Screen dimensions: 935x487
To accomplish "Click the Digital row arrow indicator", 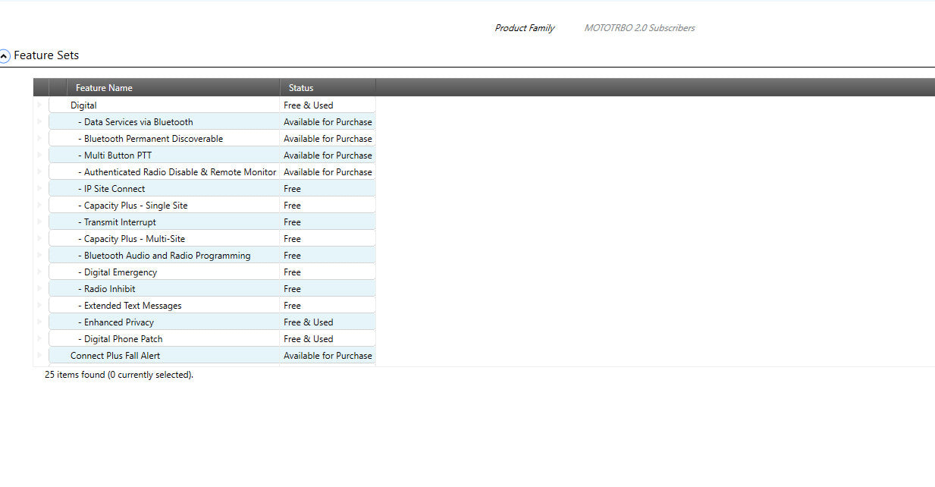I will point(40,105).
